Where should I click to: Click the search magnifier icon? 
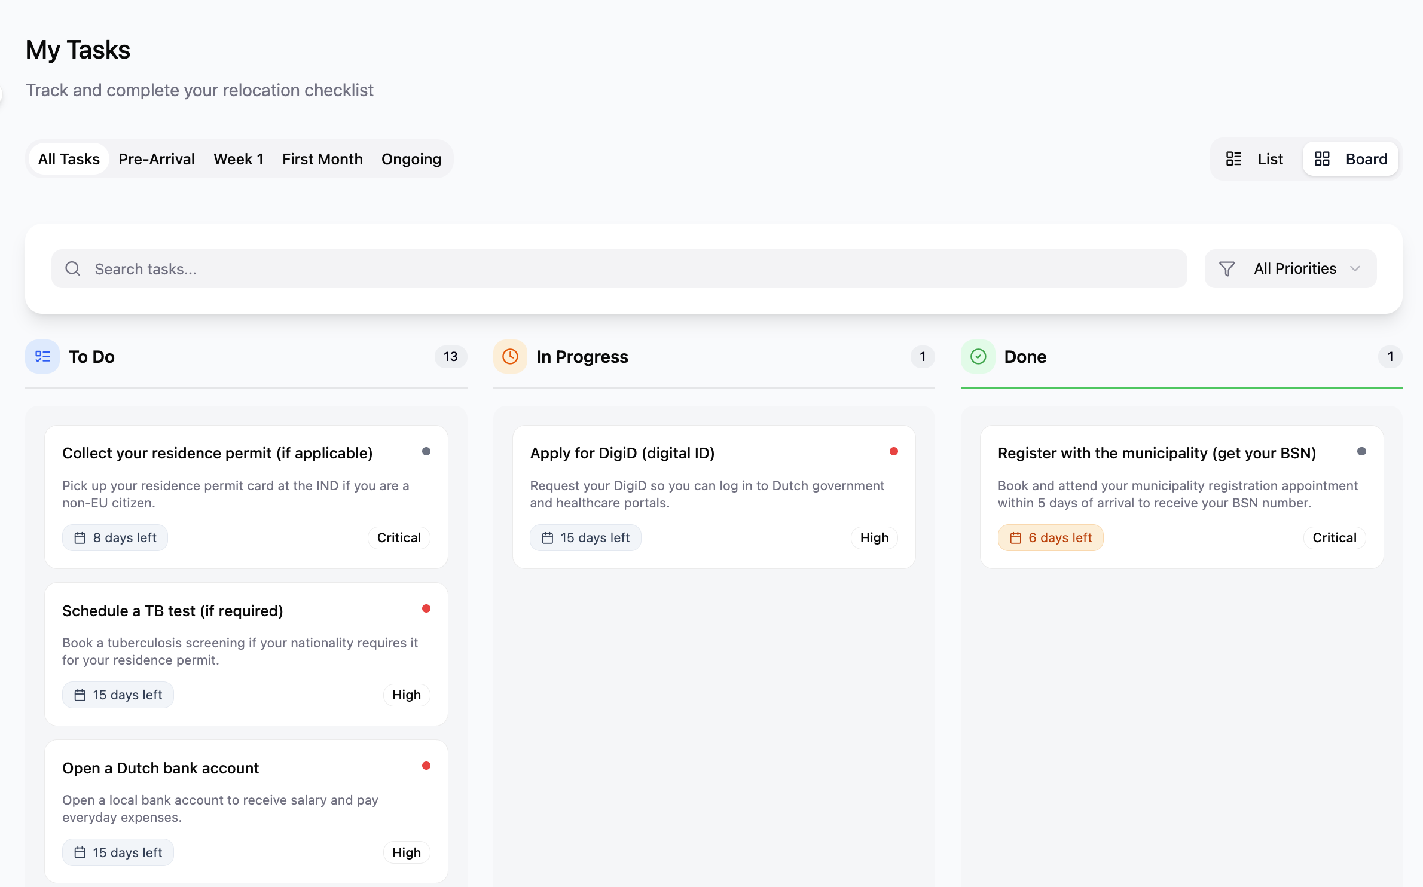pos(72,268)
